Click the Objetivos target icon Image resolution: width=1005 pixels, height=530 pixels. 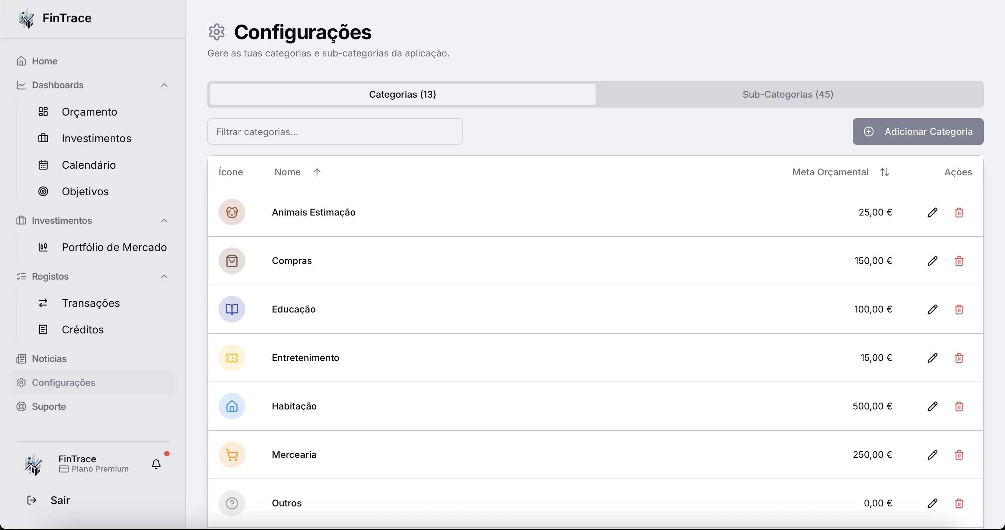(x=43, y=191)
